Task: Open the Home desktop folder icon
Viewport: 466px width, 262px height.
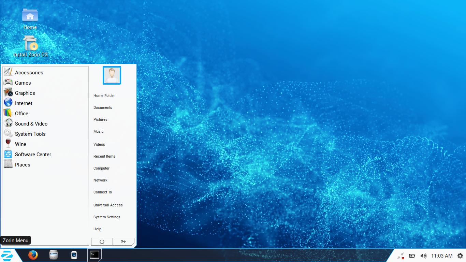Action: (x=30, y=19)
